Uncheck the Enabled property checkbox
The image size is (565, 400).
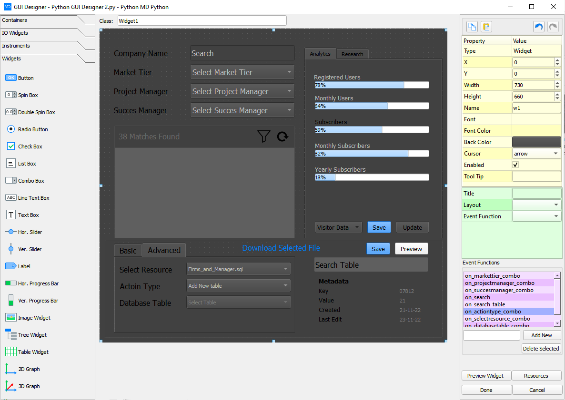tap(516, 165)
